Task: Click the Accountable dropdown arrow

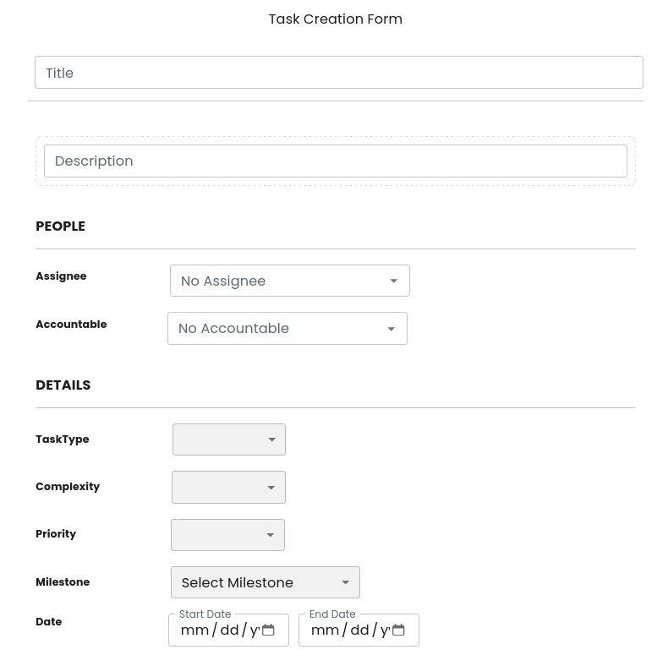Action: (x=391, y=329)
